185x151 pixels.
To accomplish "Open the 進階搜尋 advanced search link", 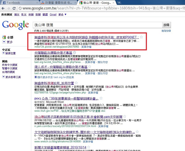I will (x=166, y=31).
